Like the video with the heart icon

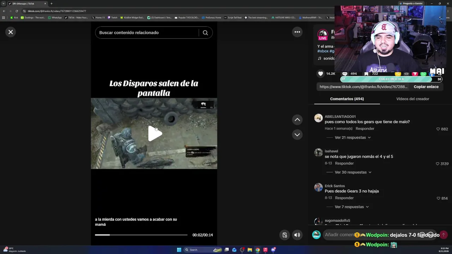(x=321, y=74)
